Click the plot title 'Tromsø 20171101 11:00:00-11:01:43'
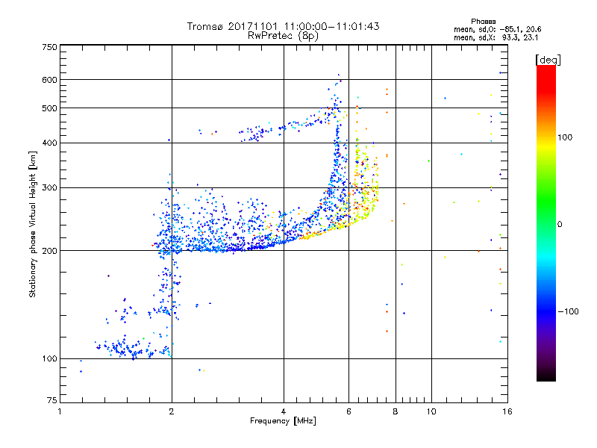597x448 pixels. (283, 26)
